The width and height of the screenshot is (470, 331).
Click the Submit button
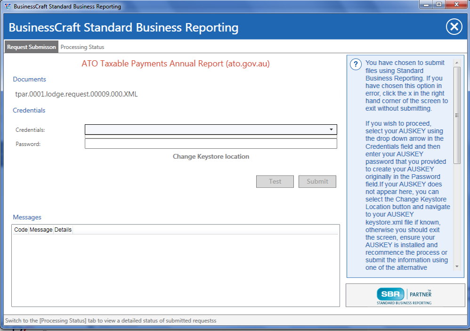[x=317, y=182]
